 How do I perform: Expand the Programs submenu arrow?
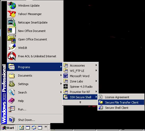[61, 67]
